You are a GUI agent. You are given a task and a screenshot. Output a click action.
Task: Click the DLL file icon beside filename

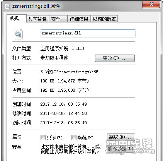click(x=18, y=34)
